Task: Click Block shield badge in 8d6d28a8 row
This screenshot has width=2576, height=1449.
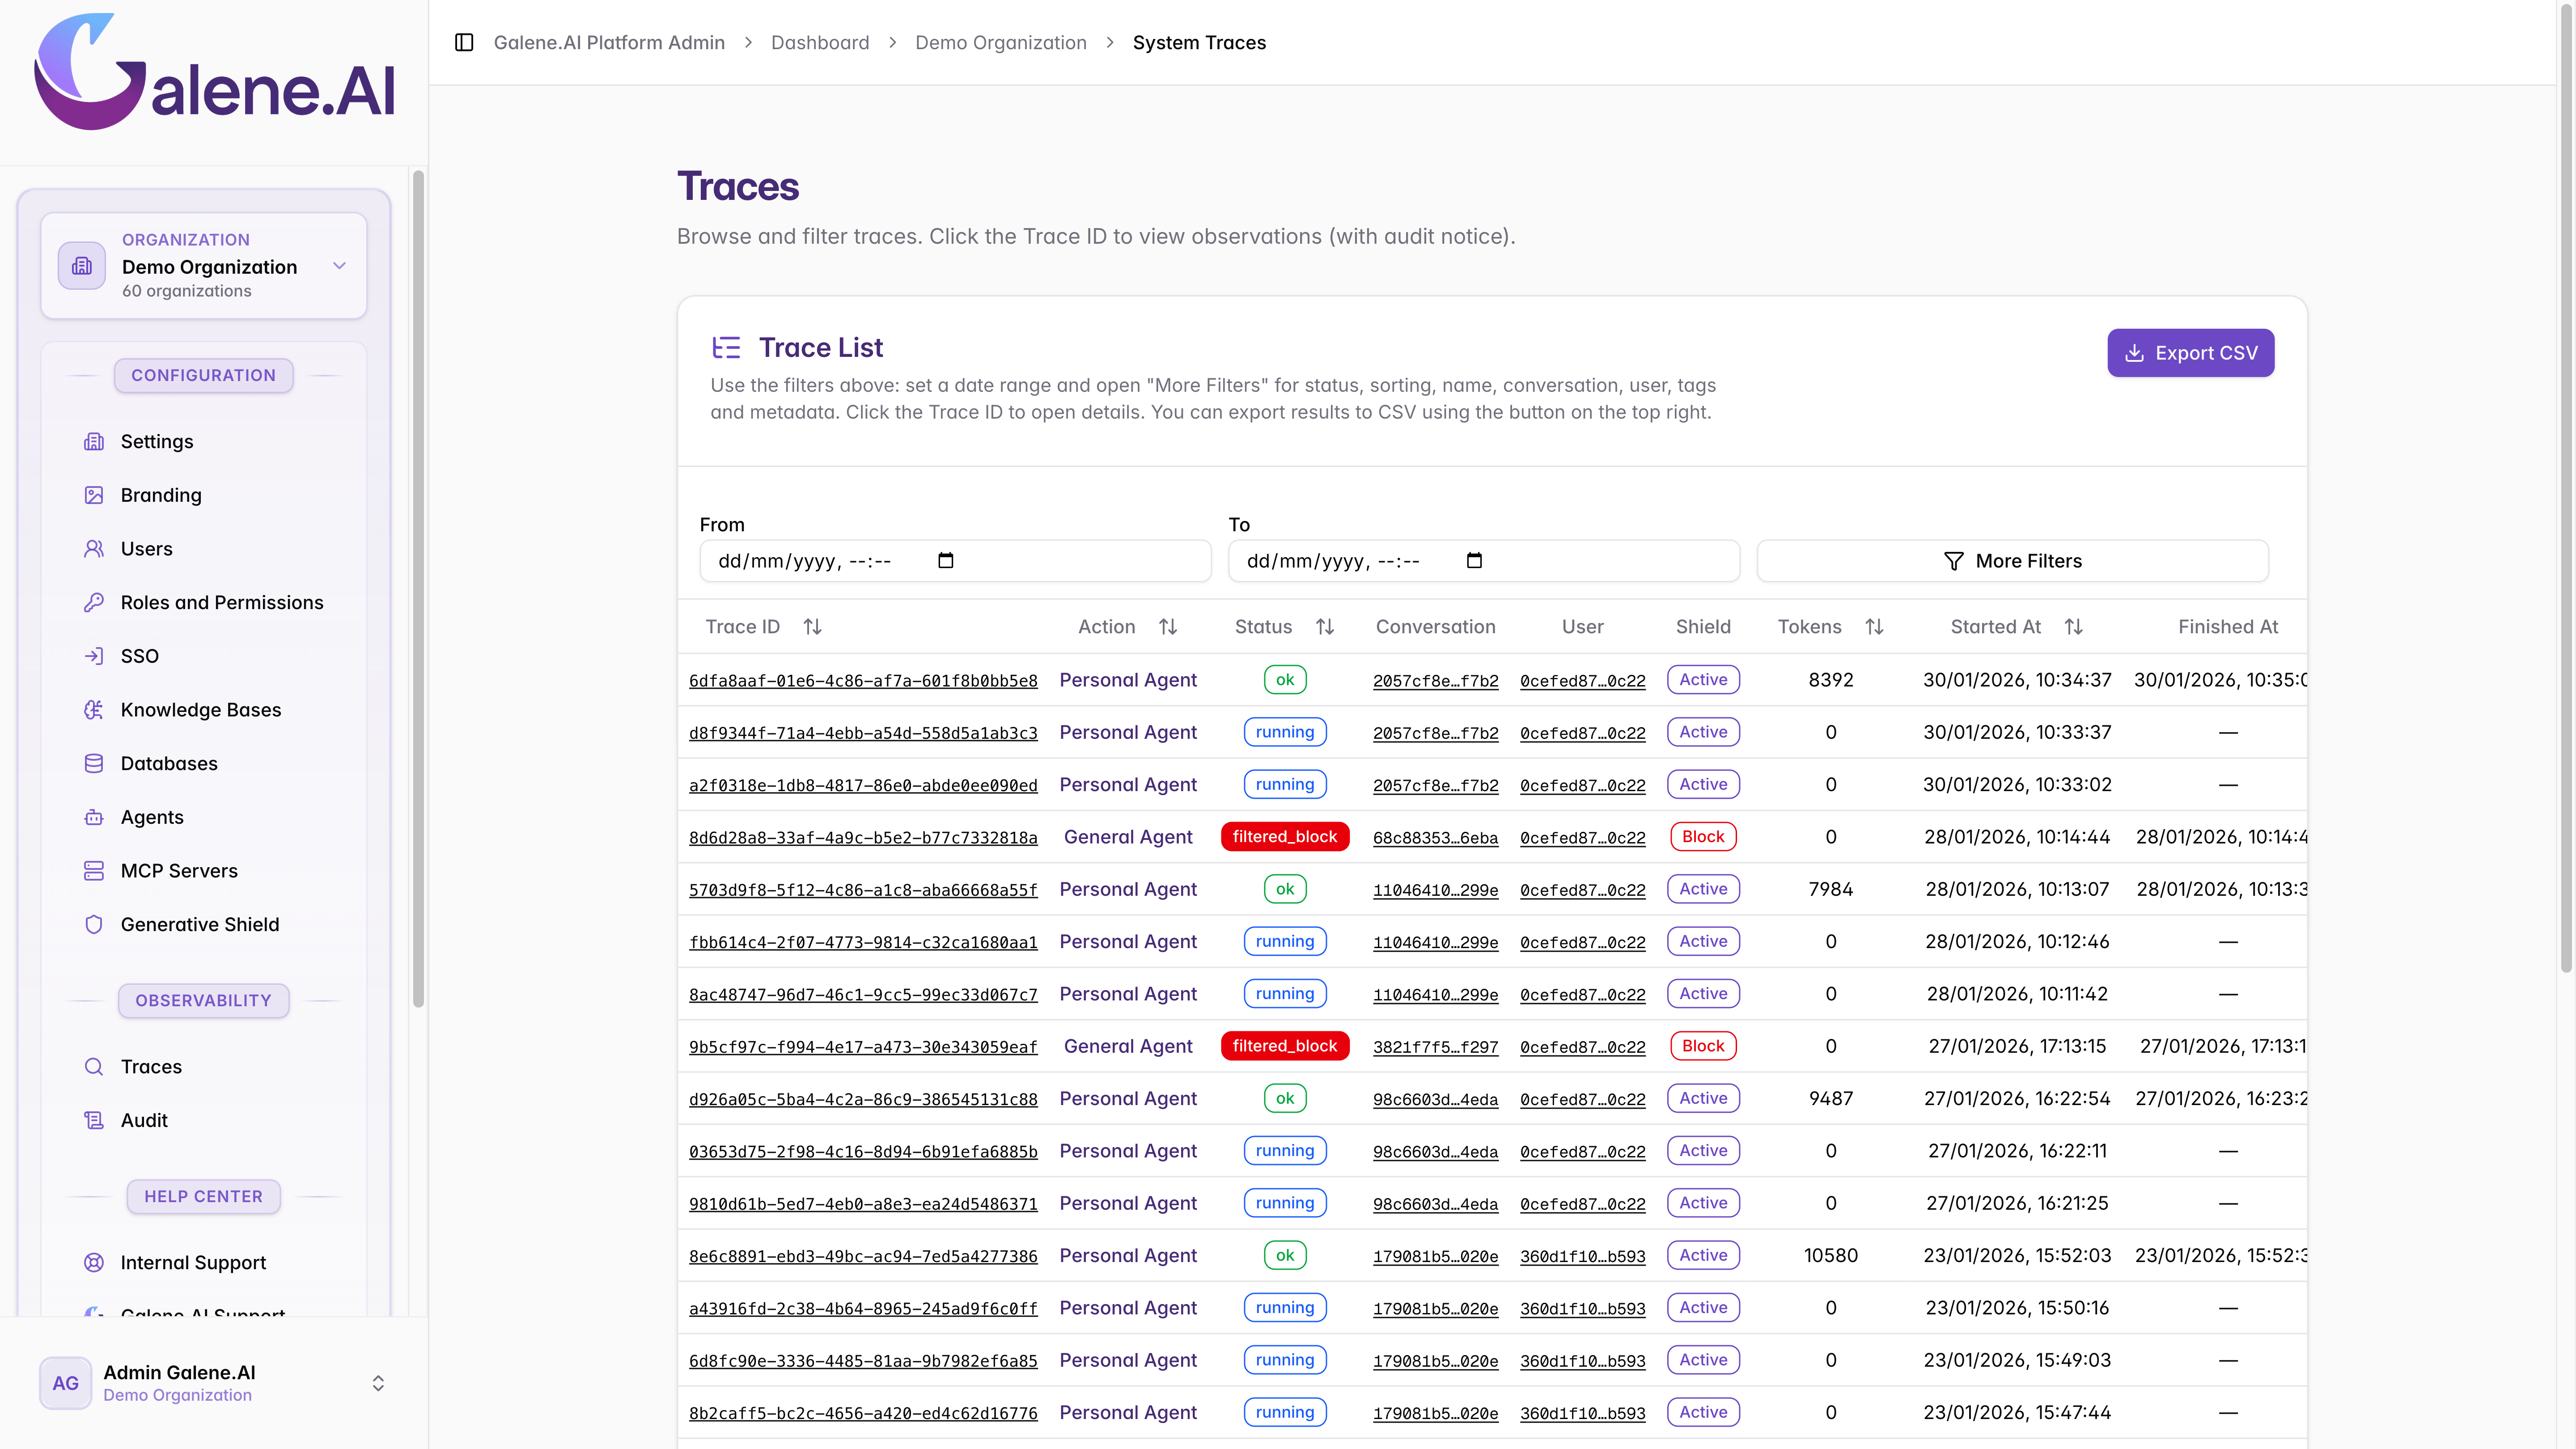Action: click(x=1703, y=837)
